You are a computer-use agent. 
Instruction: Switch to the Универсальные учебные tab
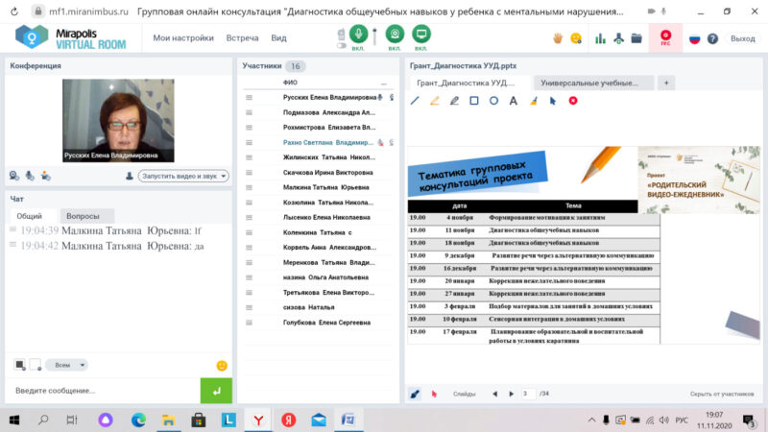tap(593, 84)
